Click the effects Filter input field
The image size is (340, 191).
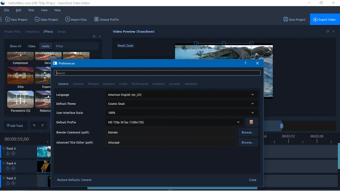coord(76,46)
